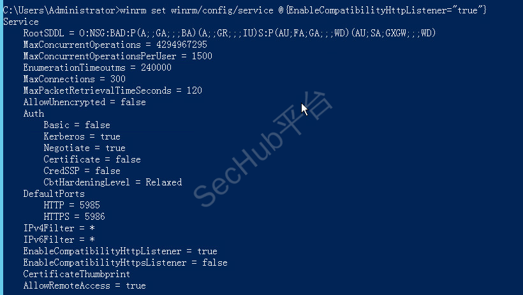Viewport: 523px width, 295px height.
Task: Click the CbtHardeningLevel = Relaxed line
Action: pyautogui.click(x=113, y=182)
